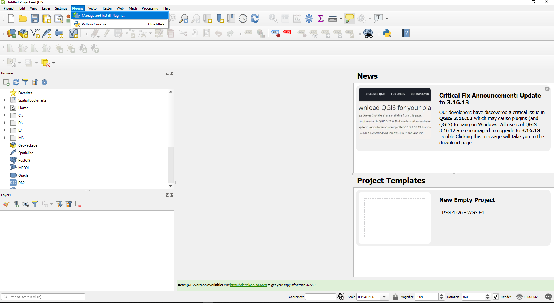
Task: Open the Temporal Controller clock icon
Action: [x=243, y=18]
